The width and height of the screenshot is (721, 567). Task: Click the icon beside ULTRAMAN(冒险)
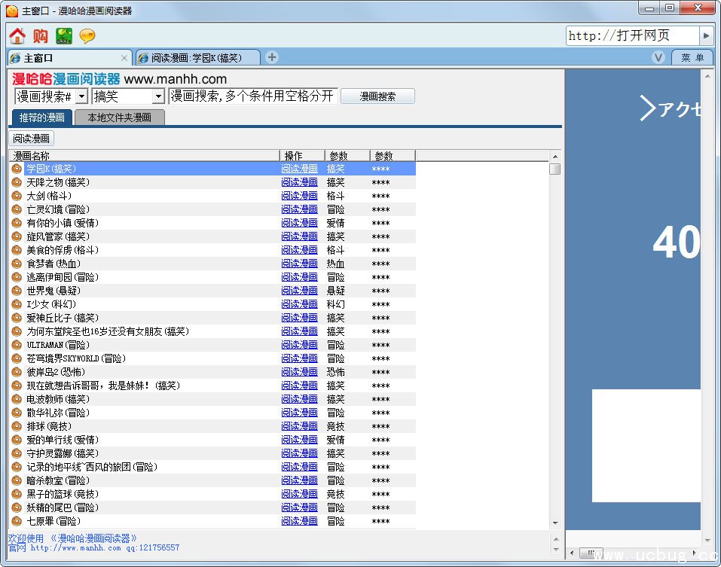tap(17, 345)
